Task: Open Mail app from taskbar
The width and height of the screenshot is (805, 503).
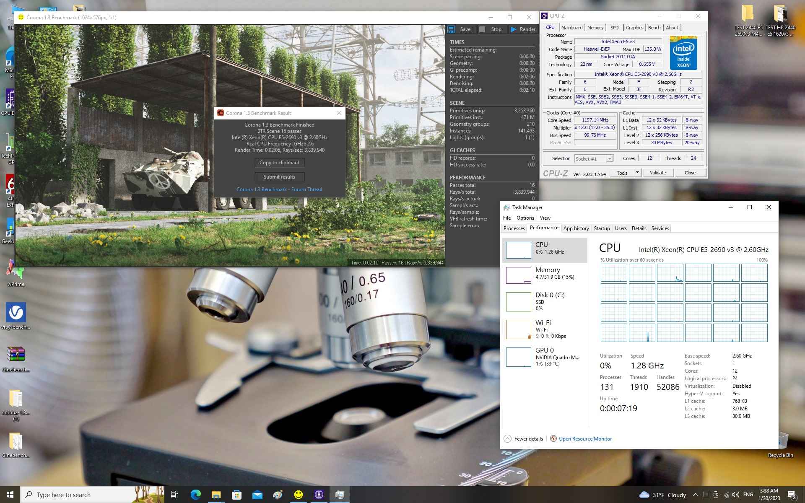Action: (257, 495)
